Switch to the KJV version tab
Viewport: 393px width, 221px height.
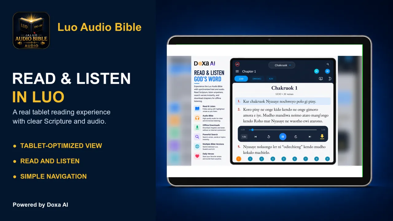[x=271, y=79]
